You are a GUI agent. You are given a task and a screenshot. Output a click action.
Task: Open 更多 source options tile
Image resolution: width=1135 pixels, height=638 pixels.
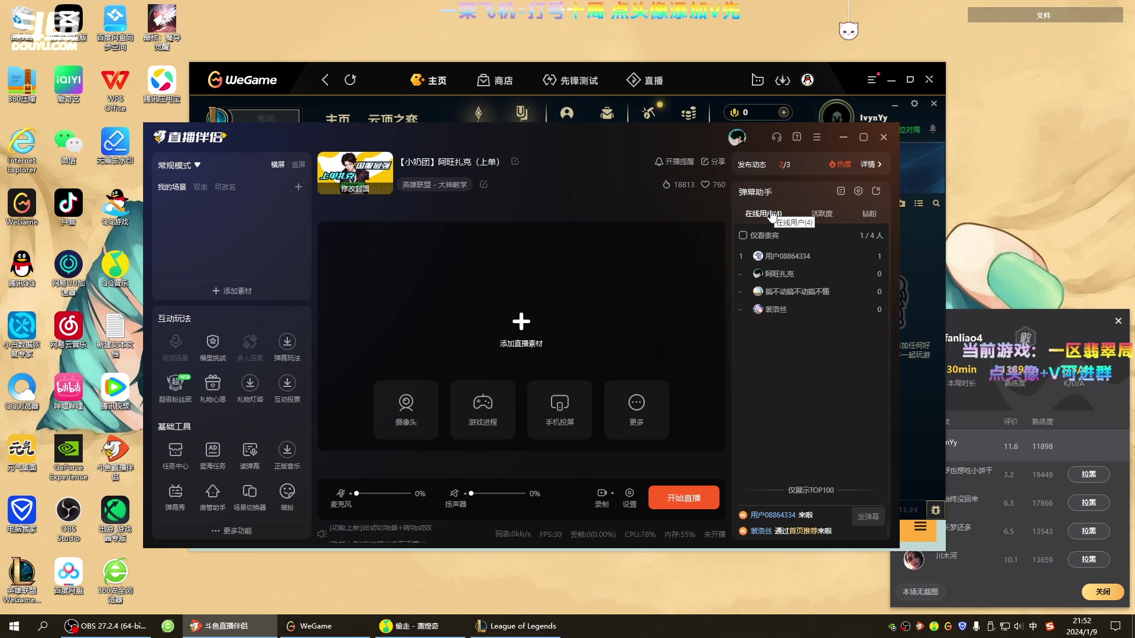(637, 409)
